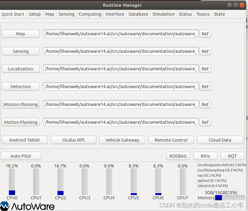
Task: Click Ref beside Mission Planning path
Action: pos(205,104)
